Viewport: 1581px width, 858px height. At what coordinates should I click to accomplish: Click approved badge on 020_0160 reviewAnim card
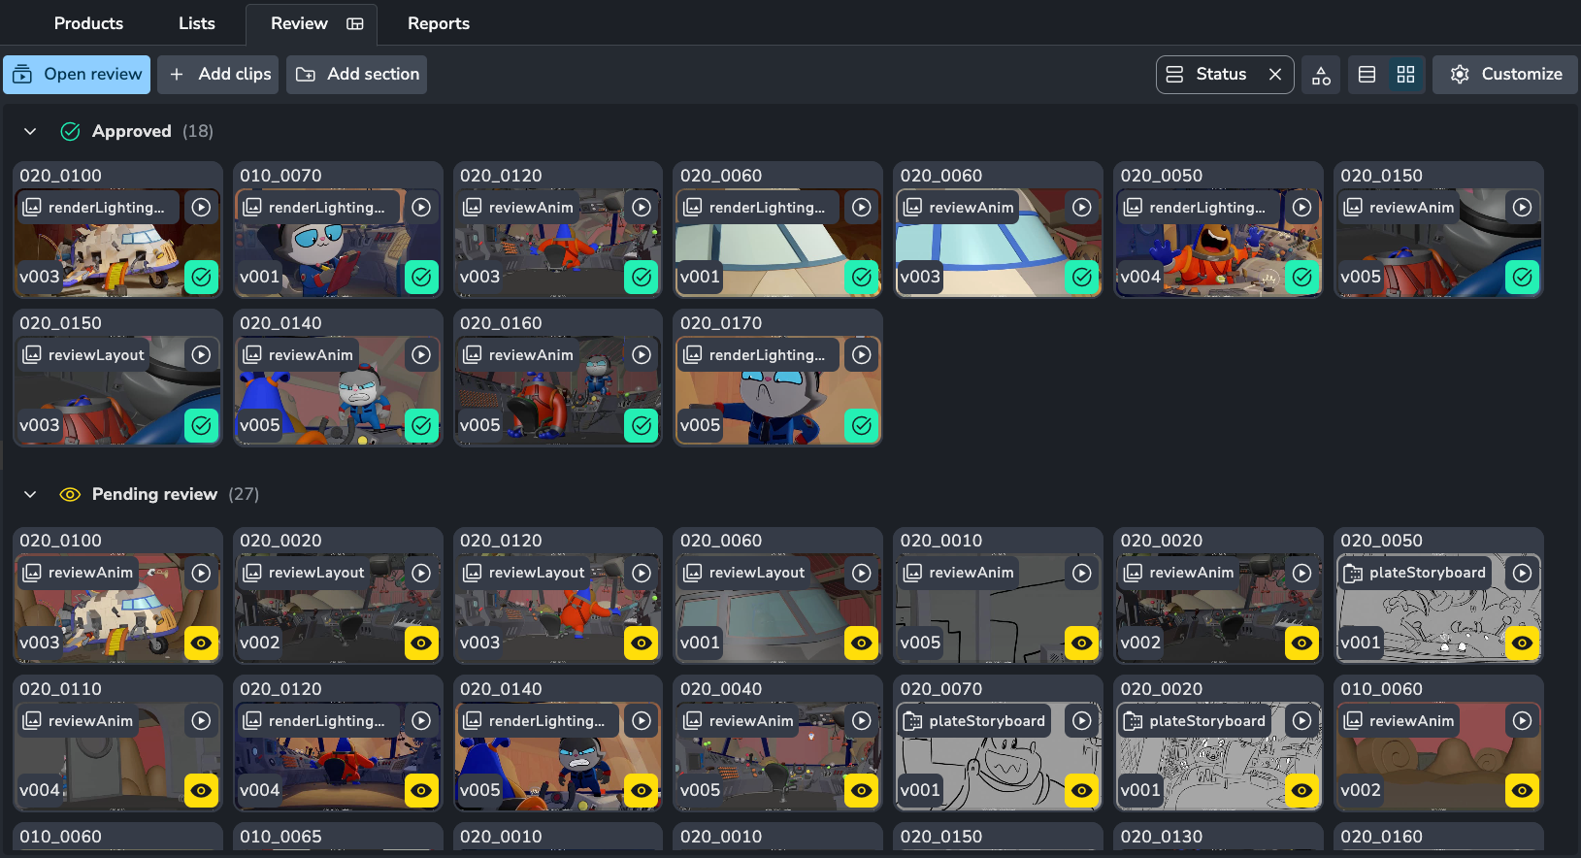[642, 425]
